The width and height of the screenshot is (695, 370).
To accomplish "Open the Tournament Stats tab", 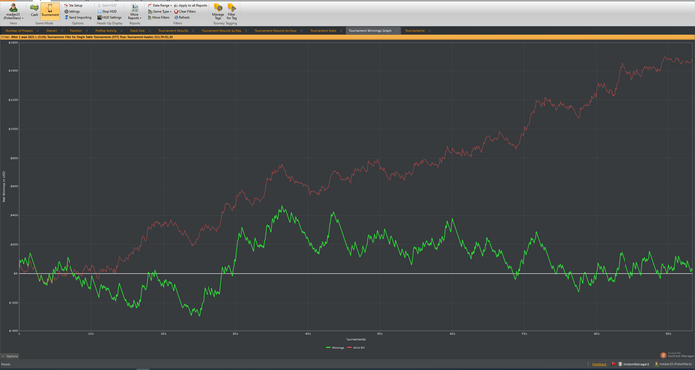I will (x=323, y=31).
